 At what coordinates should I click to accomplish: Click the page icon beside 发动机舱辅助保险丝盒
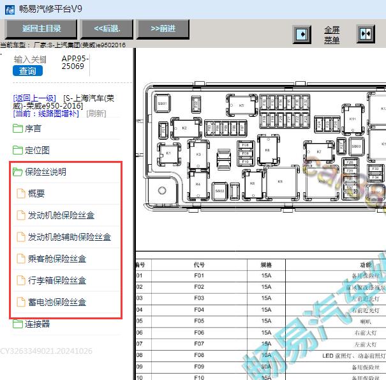21,237
